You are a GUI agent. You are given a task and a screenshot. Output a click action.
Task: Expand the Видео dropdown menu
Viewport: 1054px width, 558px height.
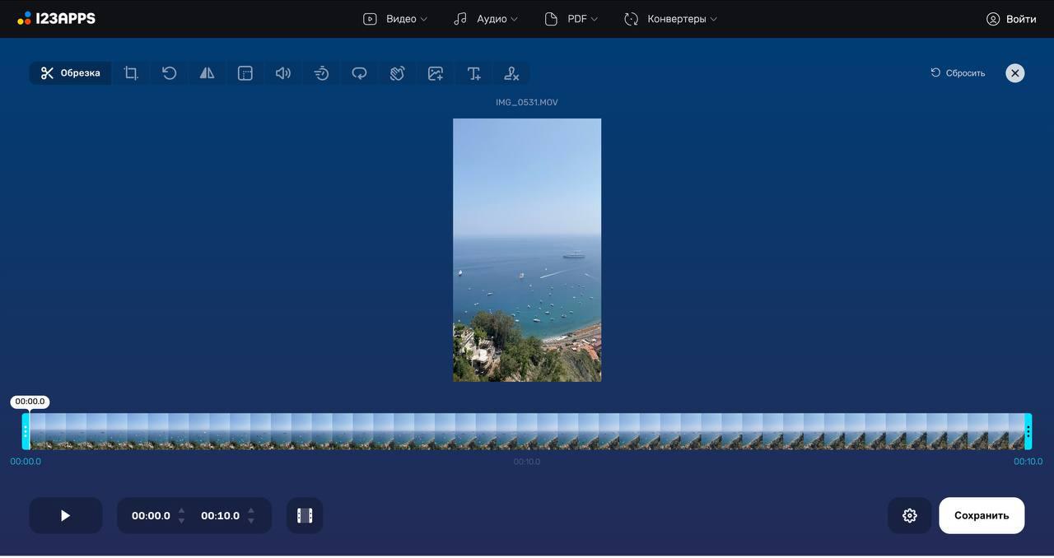tap(395, 19)
